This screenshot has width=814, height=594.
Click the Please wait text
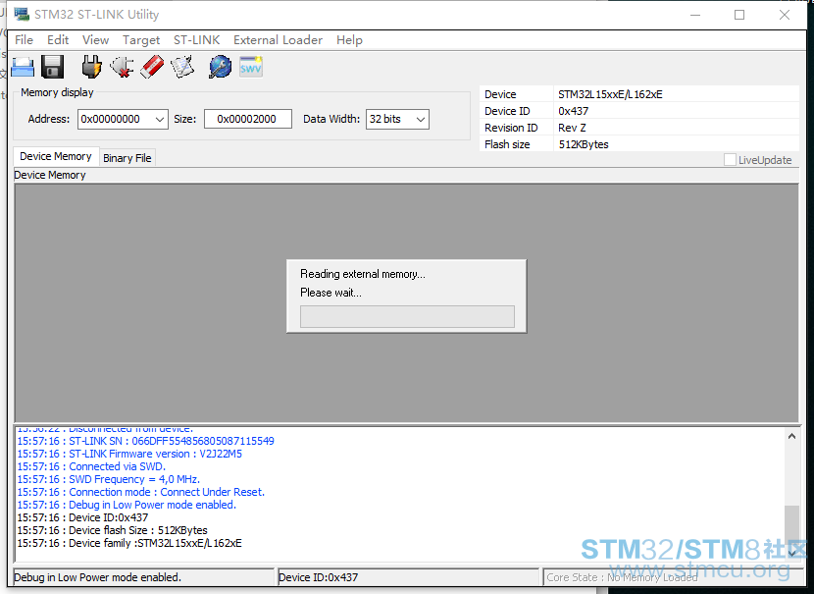(x=331, y=293)
